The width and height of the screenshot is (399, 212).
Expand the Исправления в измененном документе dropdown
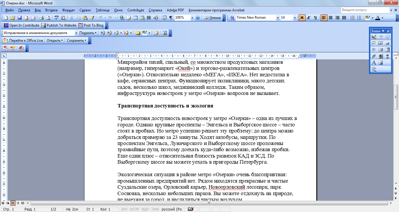point(77,33)
